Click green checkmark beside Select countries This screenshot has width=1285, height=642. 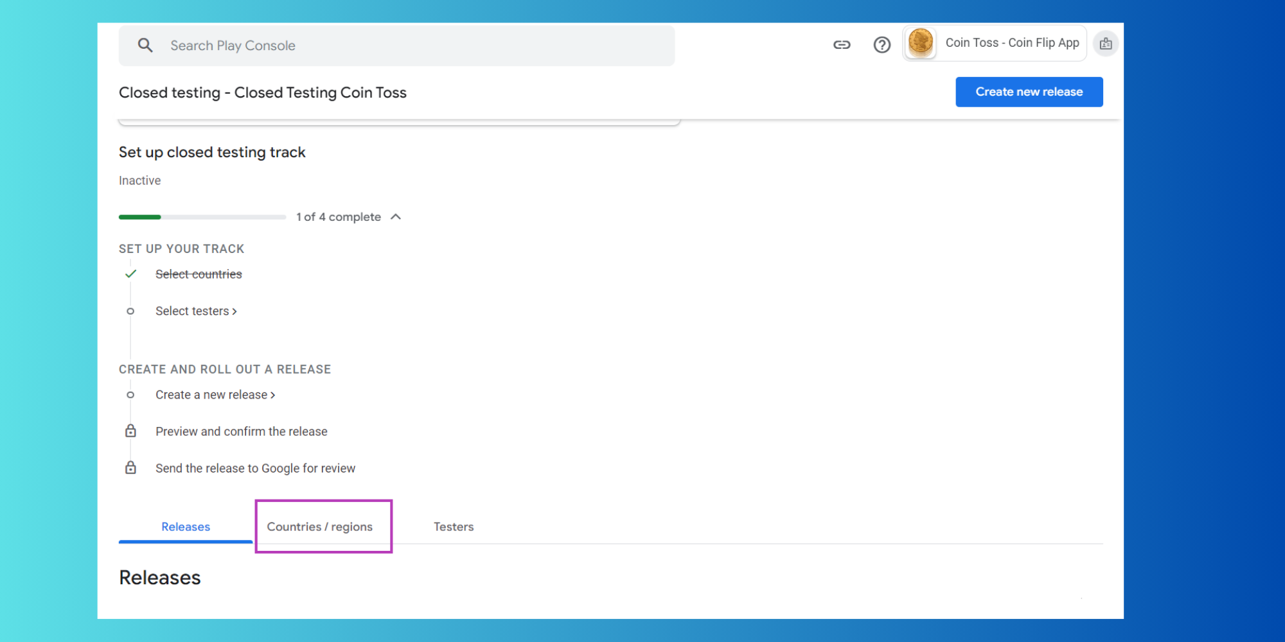point(130,274)
